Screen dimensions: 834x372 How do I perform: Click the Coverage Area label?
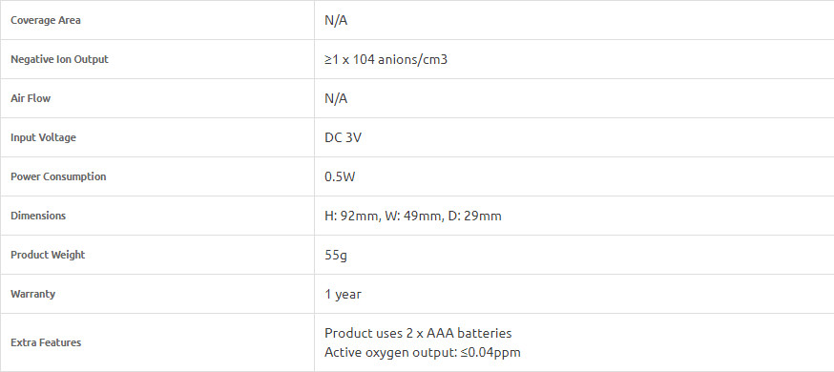tap(46, 20)
